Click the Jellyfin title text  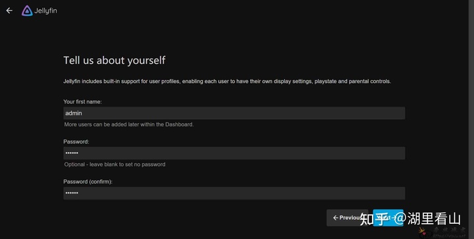click(x=45, y=11)
